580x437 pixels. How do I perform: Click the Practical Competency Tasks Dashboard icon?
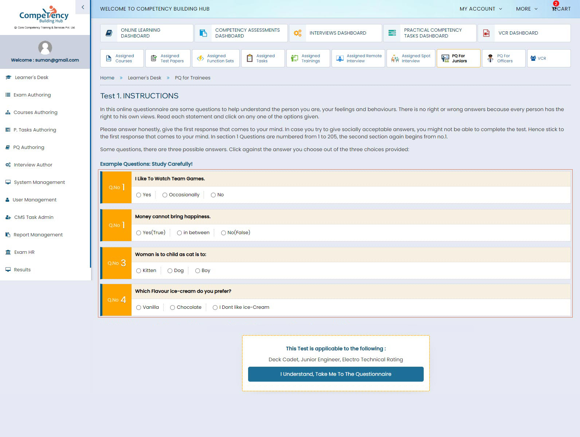click(x=392, y=33)
